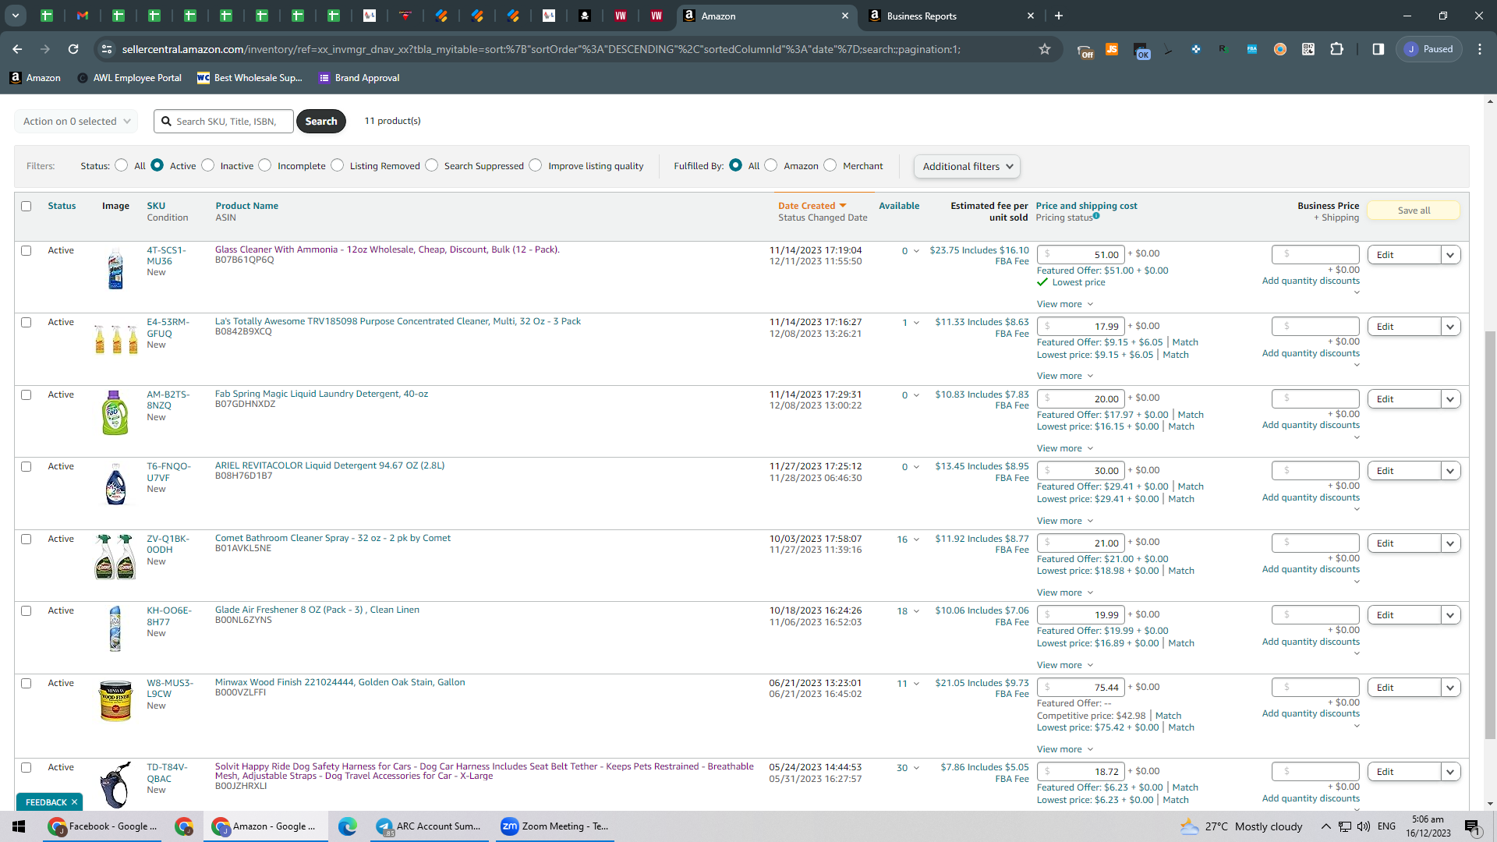Select the All status radio button

click(x=121, y=165)
